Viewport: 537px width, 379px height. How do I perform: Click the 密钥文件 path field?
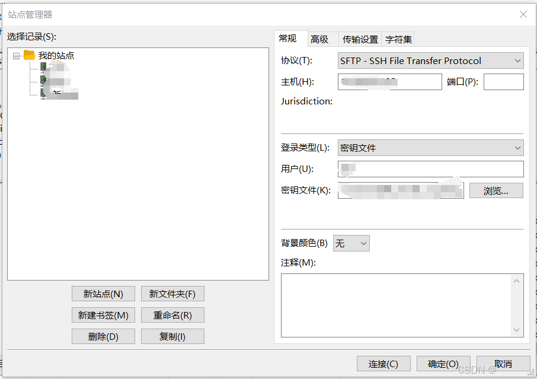tap(401, 190)
